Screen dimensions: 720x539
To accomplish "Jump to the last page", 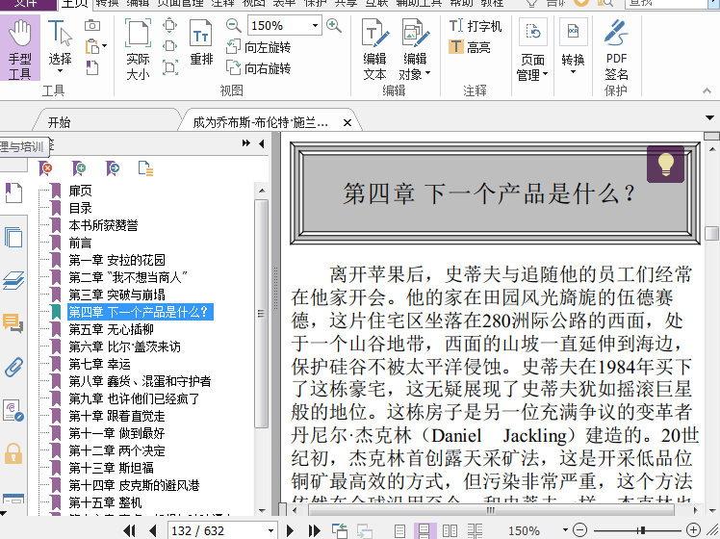I will [314, 530].
